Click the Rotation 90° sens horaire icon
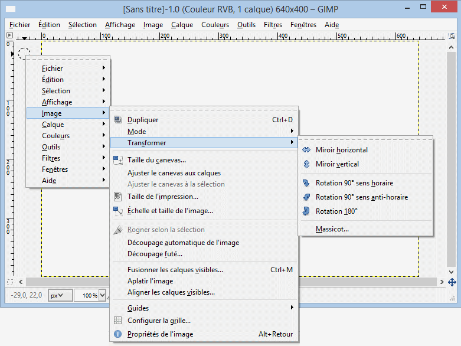This screenshot has height=346, width=461. [306, 183]
